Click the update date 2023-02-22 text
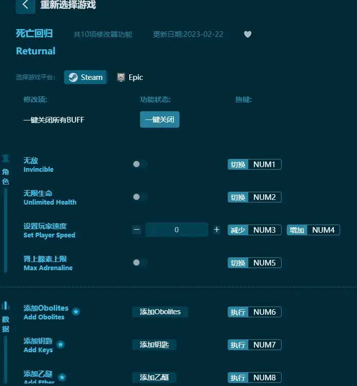Viewport: 357px width, 386px height. click(x=188, y=34)
